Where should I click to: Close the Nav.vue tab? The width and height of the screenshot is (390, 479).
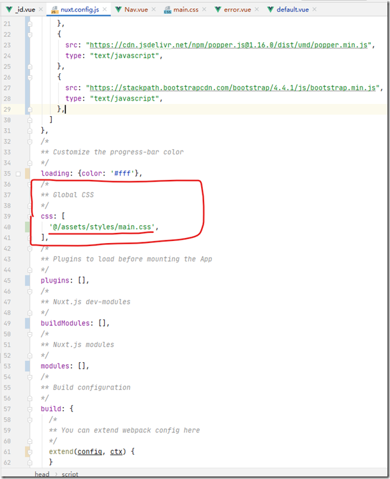[153, 10]
